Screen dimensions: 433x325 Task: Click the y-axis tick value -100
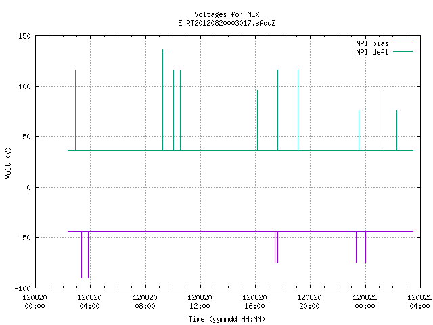pyautogui.click(x=22, y=288)
